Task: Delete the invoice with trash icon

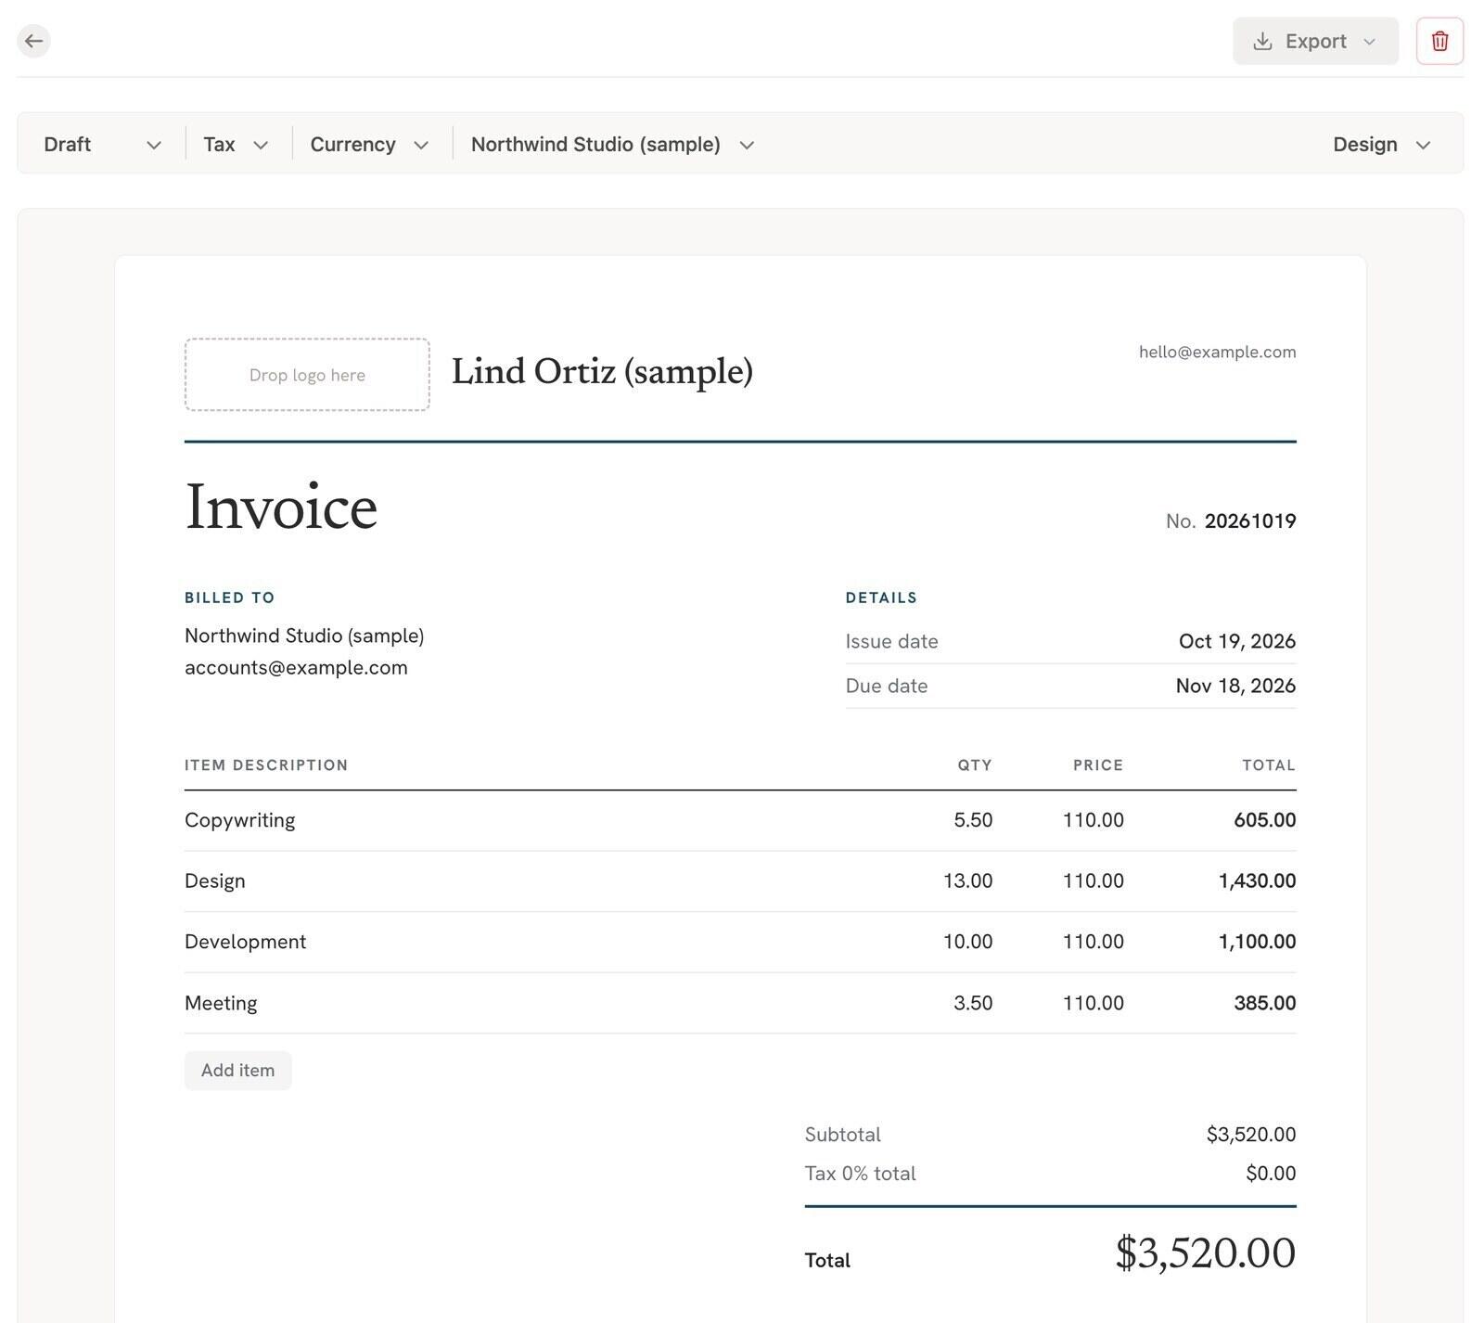Action: point(1439,41)
